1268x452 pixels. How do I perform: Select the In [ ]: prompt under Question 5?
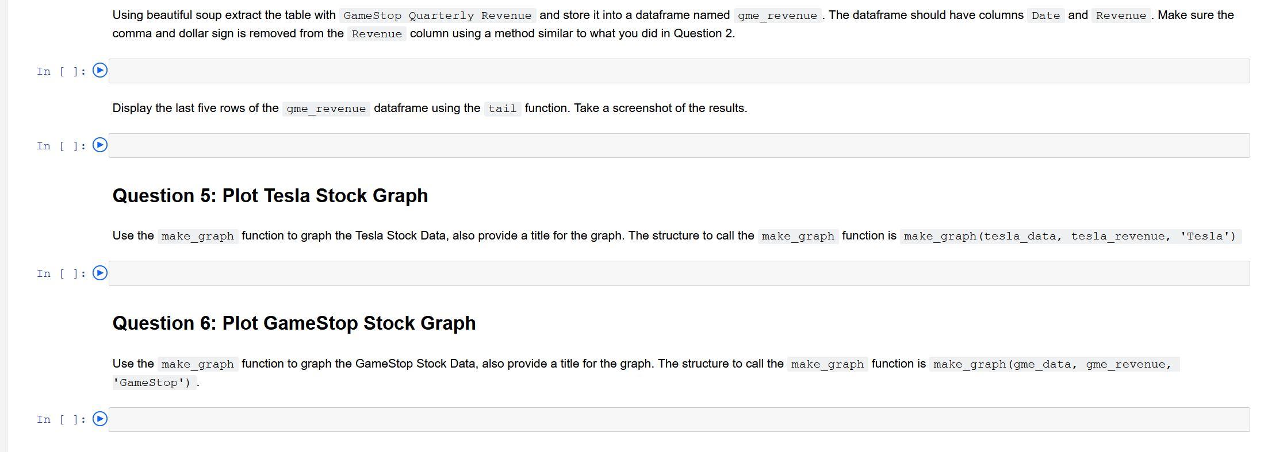tap(62, 273)
